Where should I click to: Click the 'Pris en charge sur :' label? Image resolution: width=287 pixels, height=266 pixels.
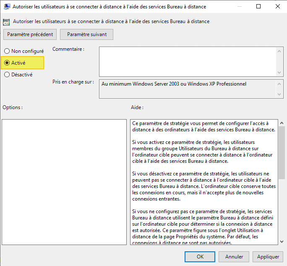pyautogui.click(x=73, y=82)
